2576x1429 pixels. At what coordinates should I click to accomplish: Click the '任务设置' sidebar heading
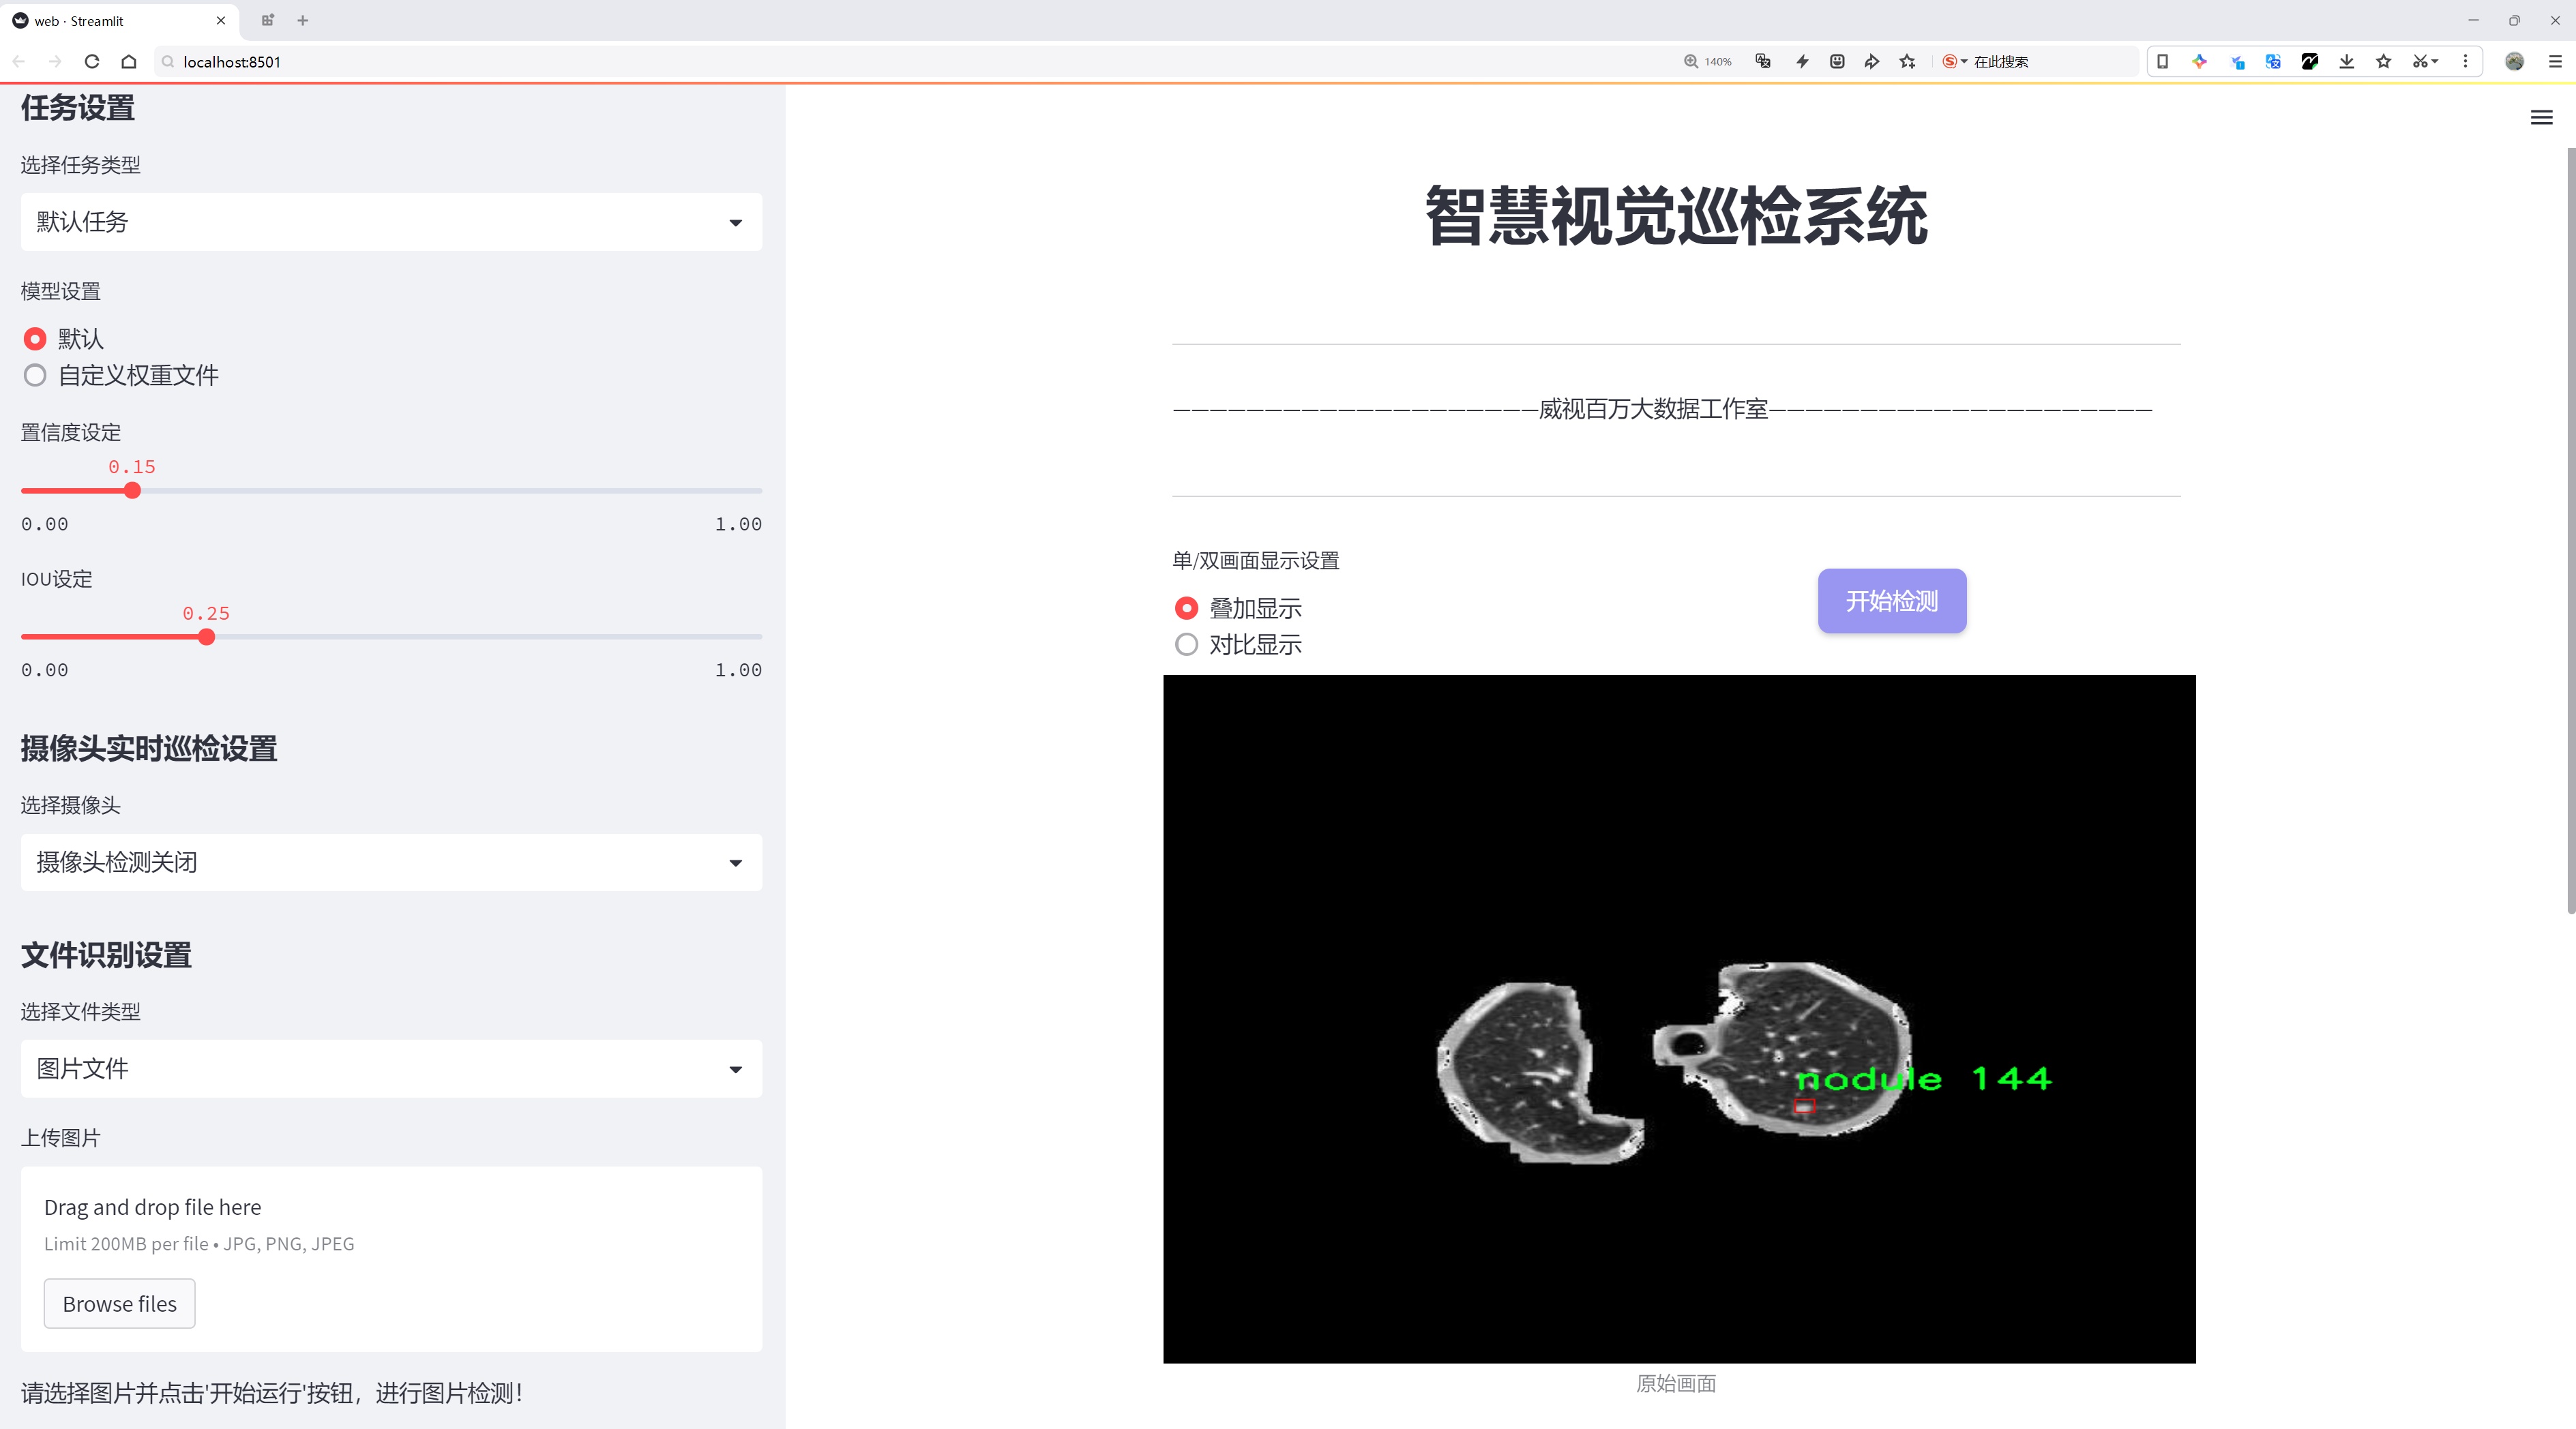coord(78,108)
